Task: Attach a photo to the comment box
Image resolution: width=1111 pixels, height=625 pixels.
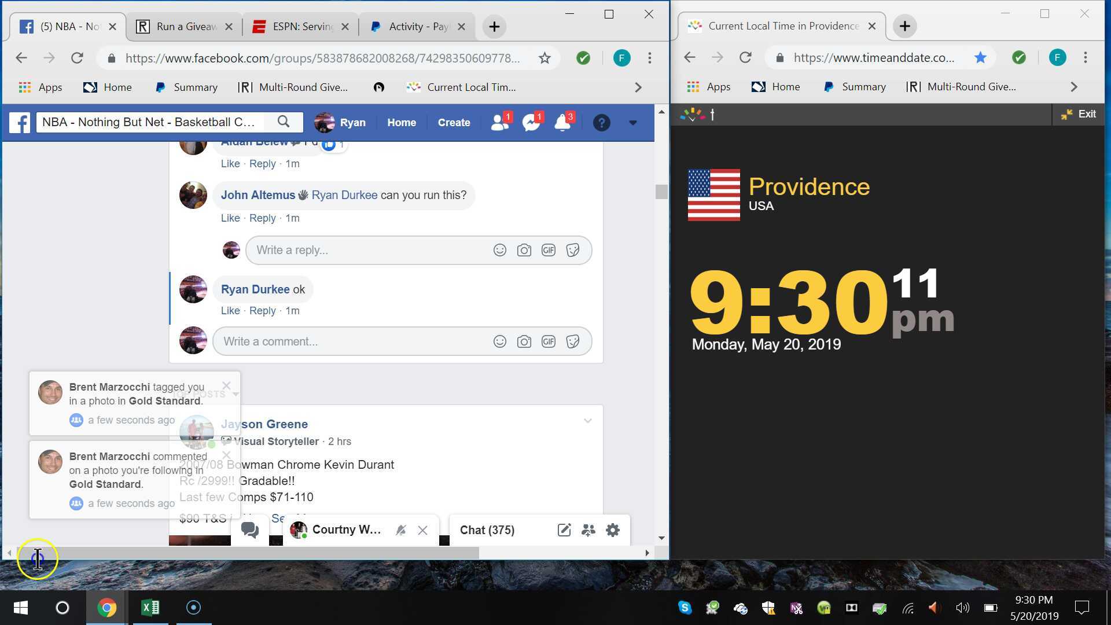Action: [x=524, y=341]
